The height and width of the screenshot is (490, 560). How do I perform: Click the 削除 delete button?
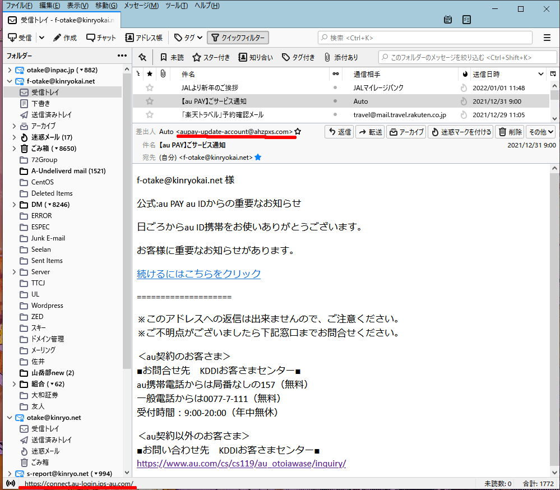tap(510, 132)
